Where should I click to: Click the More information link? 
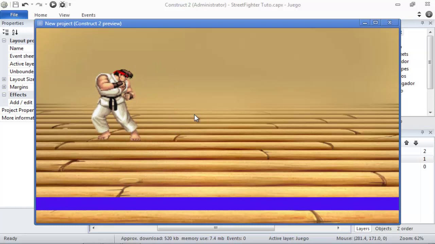(x=18, y=118)
